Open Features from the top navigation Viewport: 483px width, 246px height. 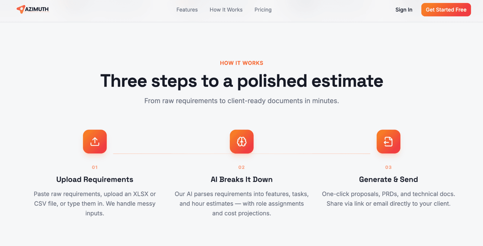click(x=187, y=10)
